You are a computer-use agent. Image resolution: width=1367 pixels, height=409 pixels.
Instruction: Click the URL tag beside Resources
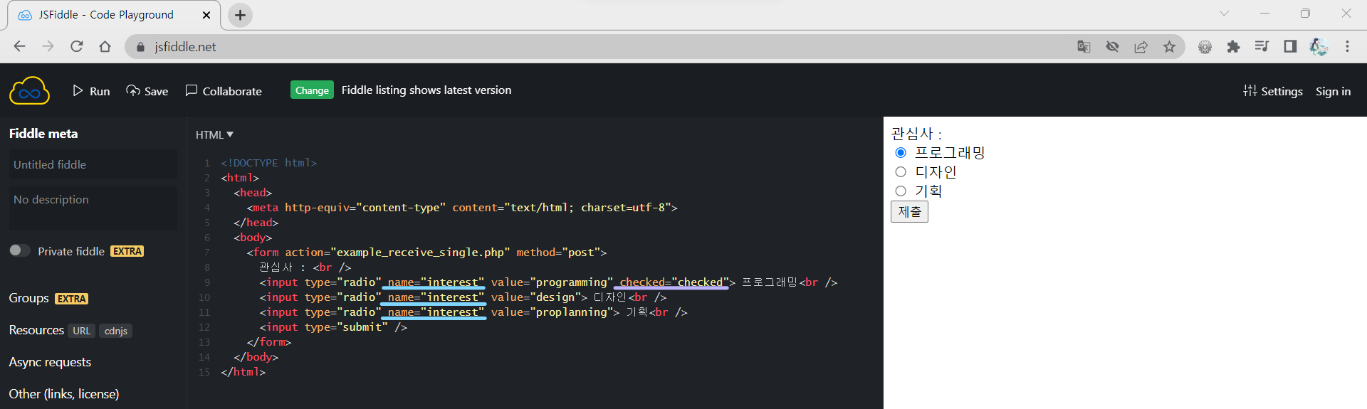(82, 331)
